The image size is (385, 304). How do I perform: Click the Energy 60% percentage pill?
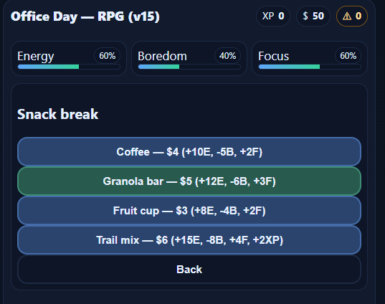[x=107, y=56]
